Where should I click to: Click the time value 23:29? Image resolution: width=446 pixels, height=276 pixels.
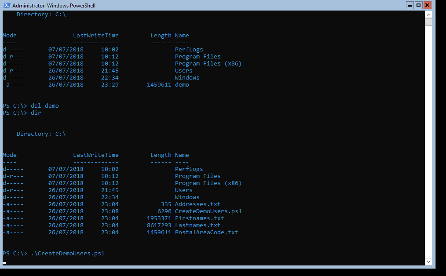coord(110,85)
